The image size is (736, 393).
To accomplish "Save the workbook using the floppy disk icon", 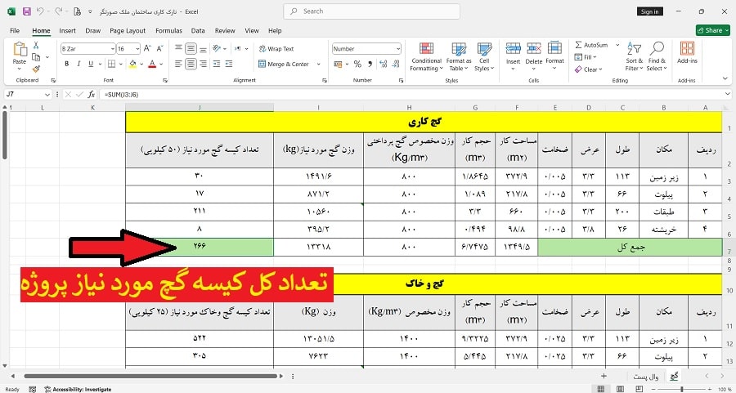I will [27, 11].
